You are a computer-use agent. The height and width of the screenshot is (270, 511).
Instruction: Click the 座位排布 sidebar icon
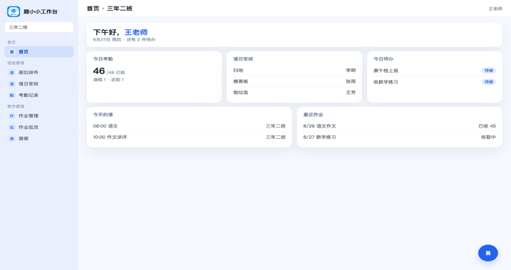[11, 72]
